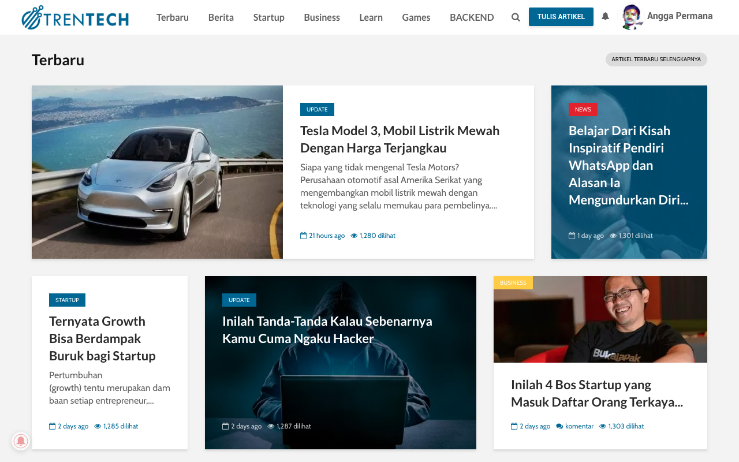Image resolution: width=739 pixels, height=462 pixels.
Task: Click calendar icon beside 21 hours ago
Action: coord(303,236)
